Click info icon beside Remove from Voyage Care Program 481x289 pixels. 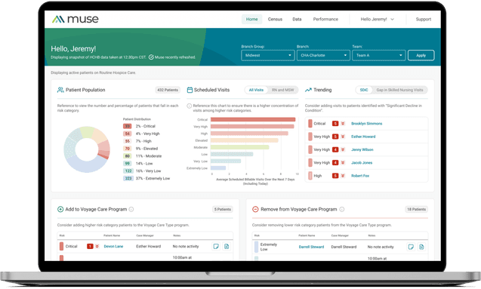[x=342, y=209]
